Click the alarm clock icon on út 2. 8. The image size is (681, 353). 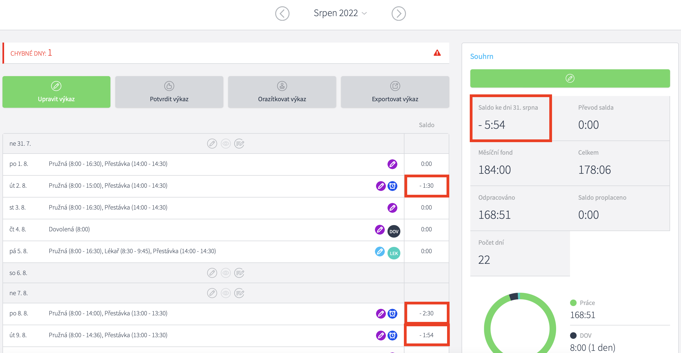[x=393, y=186]
